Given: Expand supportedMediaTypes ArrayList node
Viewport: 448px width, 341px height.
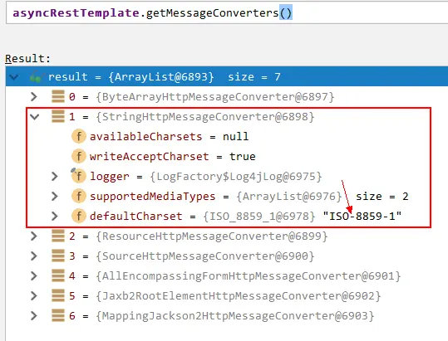Looking at the screenshot, I should [x=55, y=197].
